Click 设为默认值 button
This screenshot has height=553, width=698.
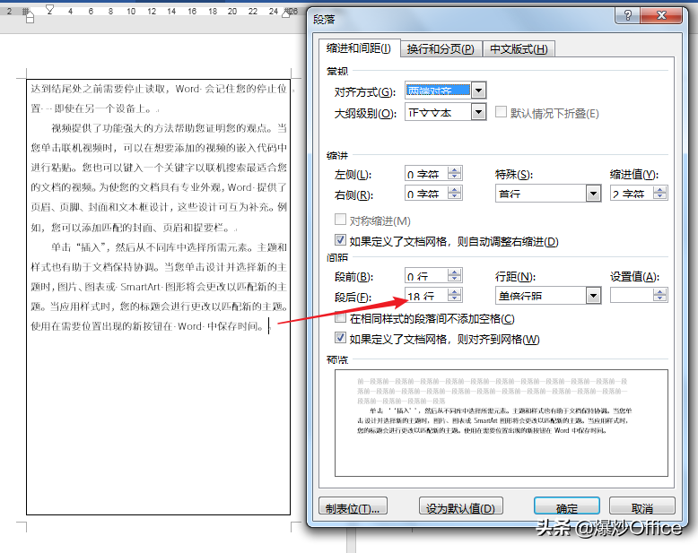coord(461,506)
